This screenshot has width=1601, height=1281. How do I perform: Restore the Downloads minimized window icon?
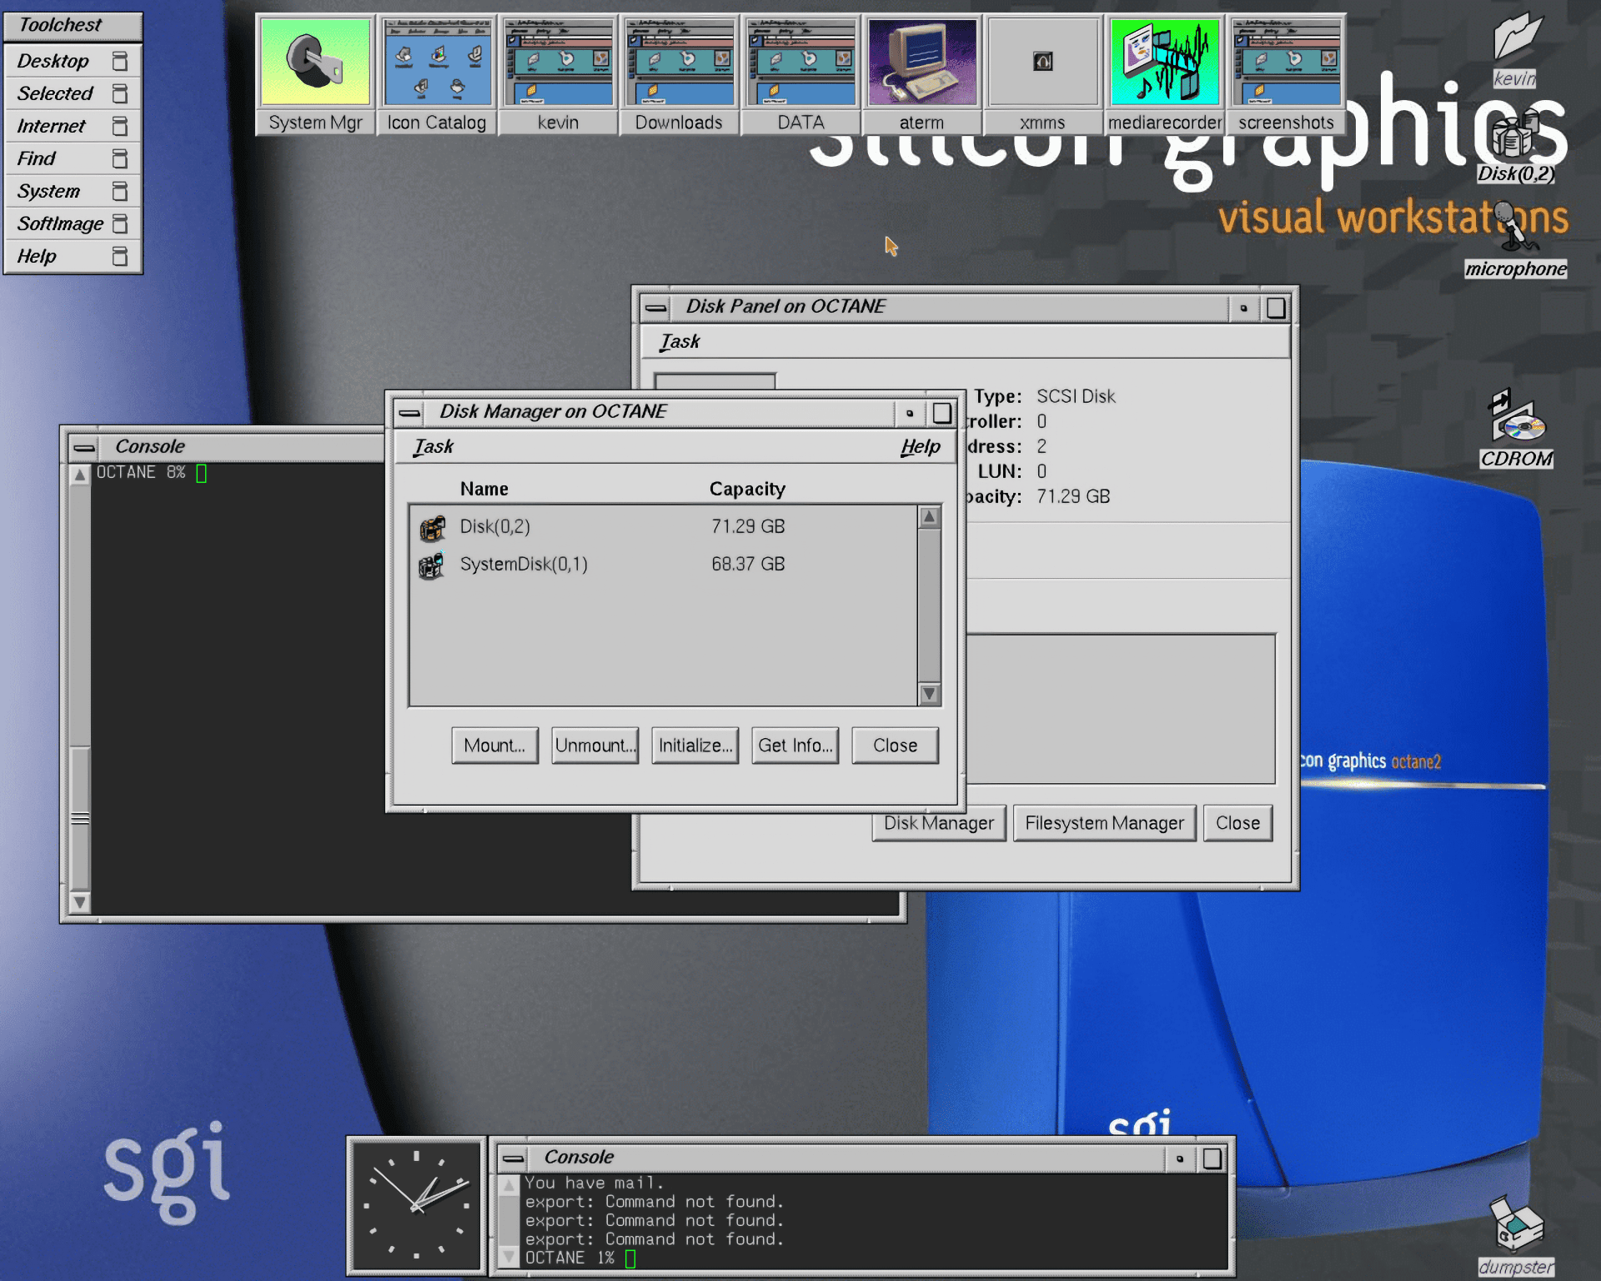coord(679,75)
